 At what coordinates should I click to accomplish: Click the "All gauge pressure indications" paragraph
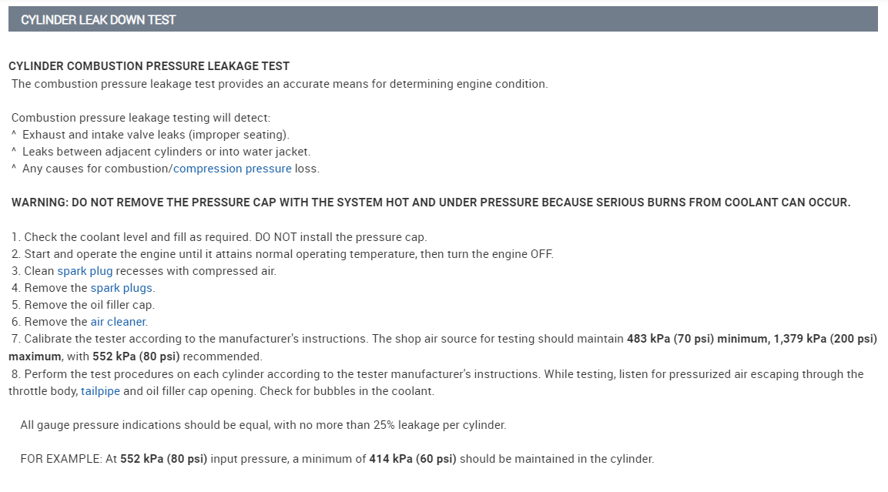[x=263, y=425]
